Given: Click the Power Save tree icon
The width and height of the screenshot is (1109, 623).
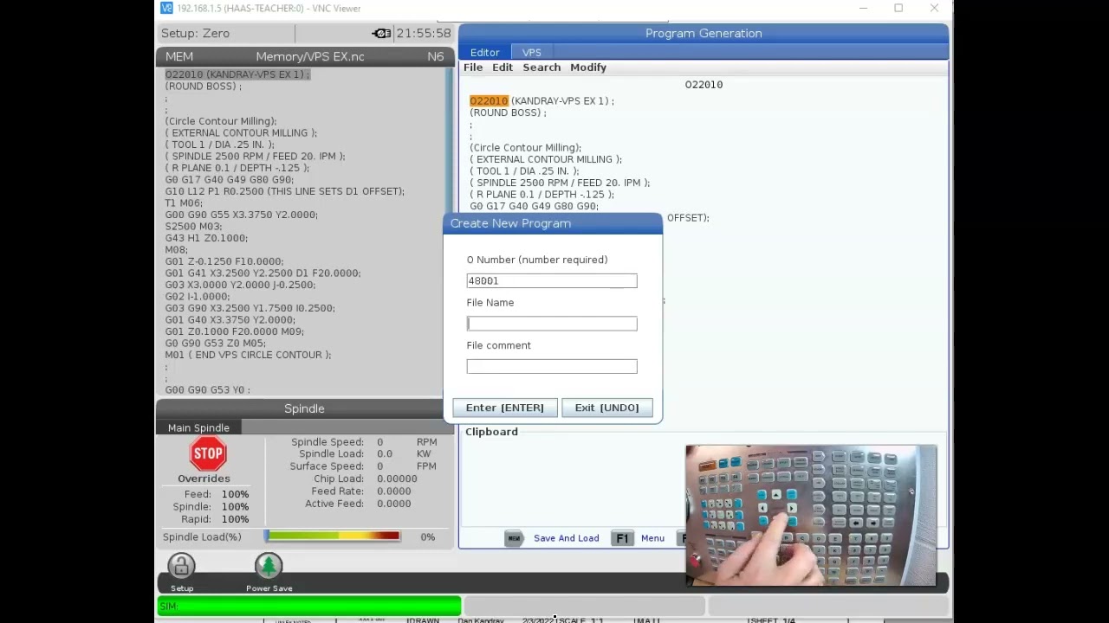Looking at the screenshot, I should pyautogui.click(x=269, y=566).
